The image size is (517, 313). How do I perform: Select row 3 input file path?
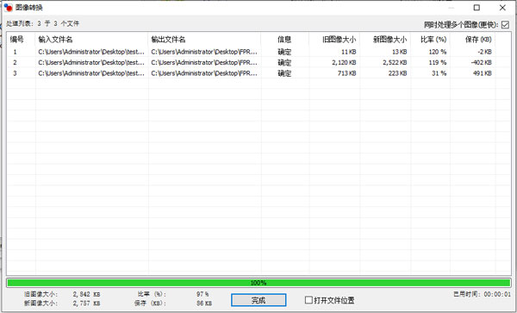click(91, 73)
